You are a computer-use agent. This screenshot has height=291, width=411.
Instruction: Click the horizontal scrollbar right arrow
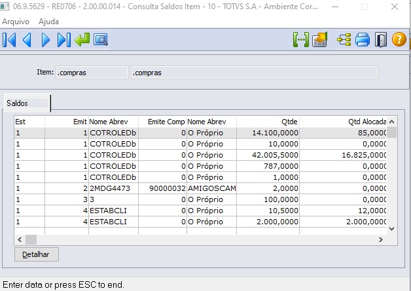[x=381, y=239]
